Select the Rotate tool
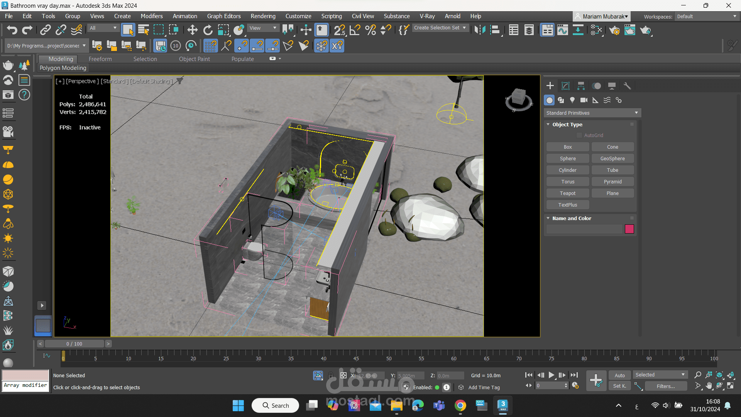The width and height of the screenshot is (741, 417). point(208,30)
